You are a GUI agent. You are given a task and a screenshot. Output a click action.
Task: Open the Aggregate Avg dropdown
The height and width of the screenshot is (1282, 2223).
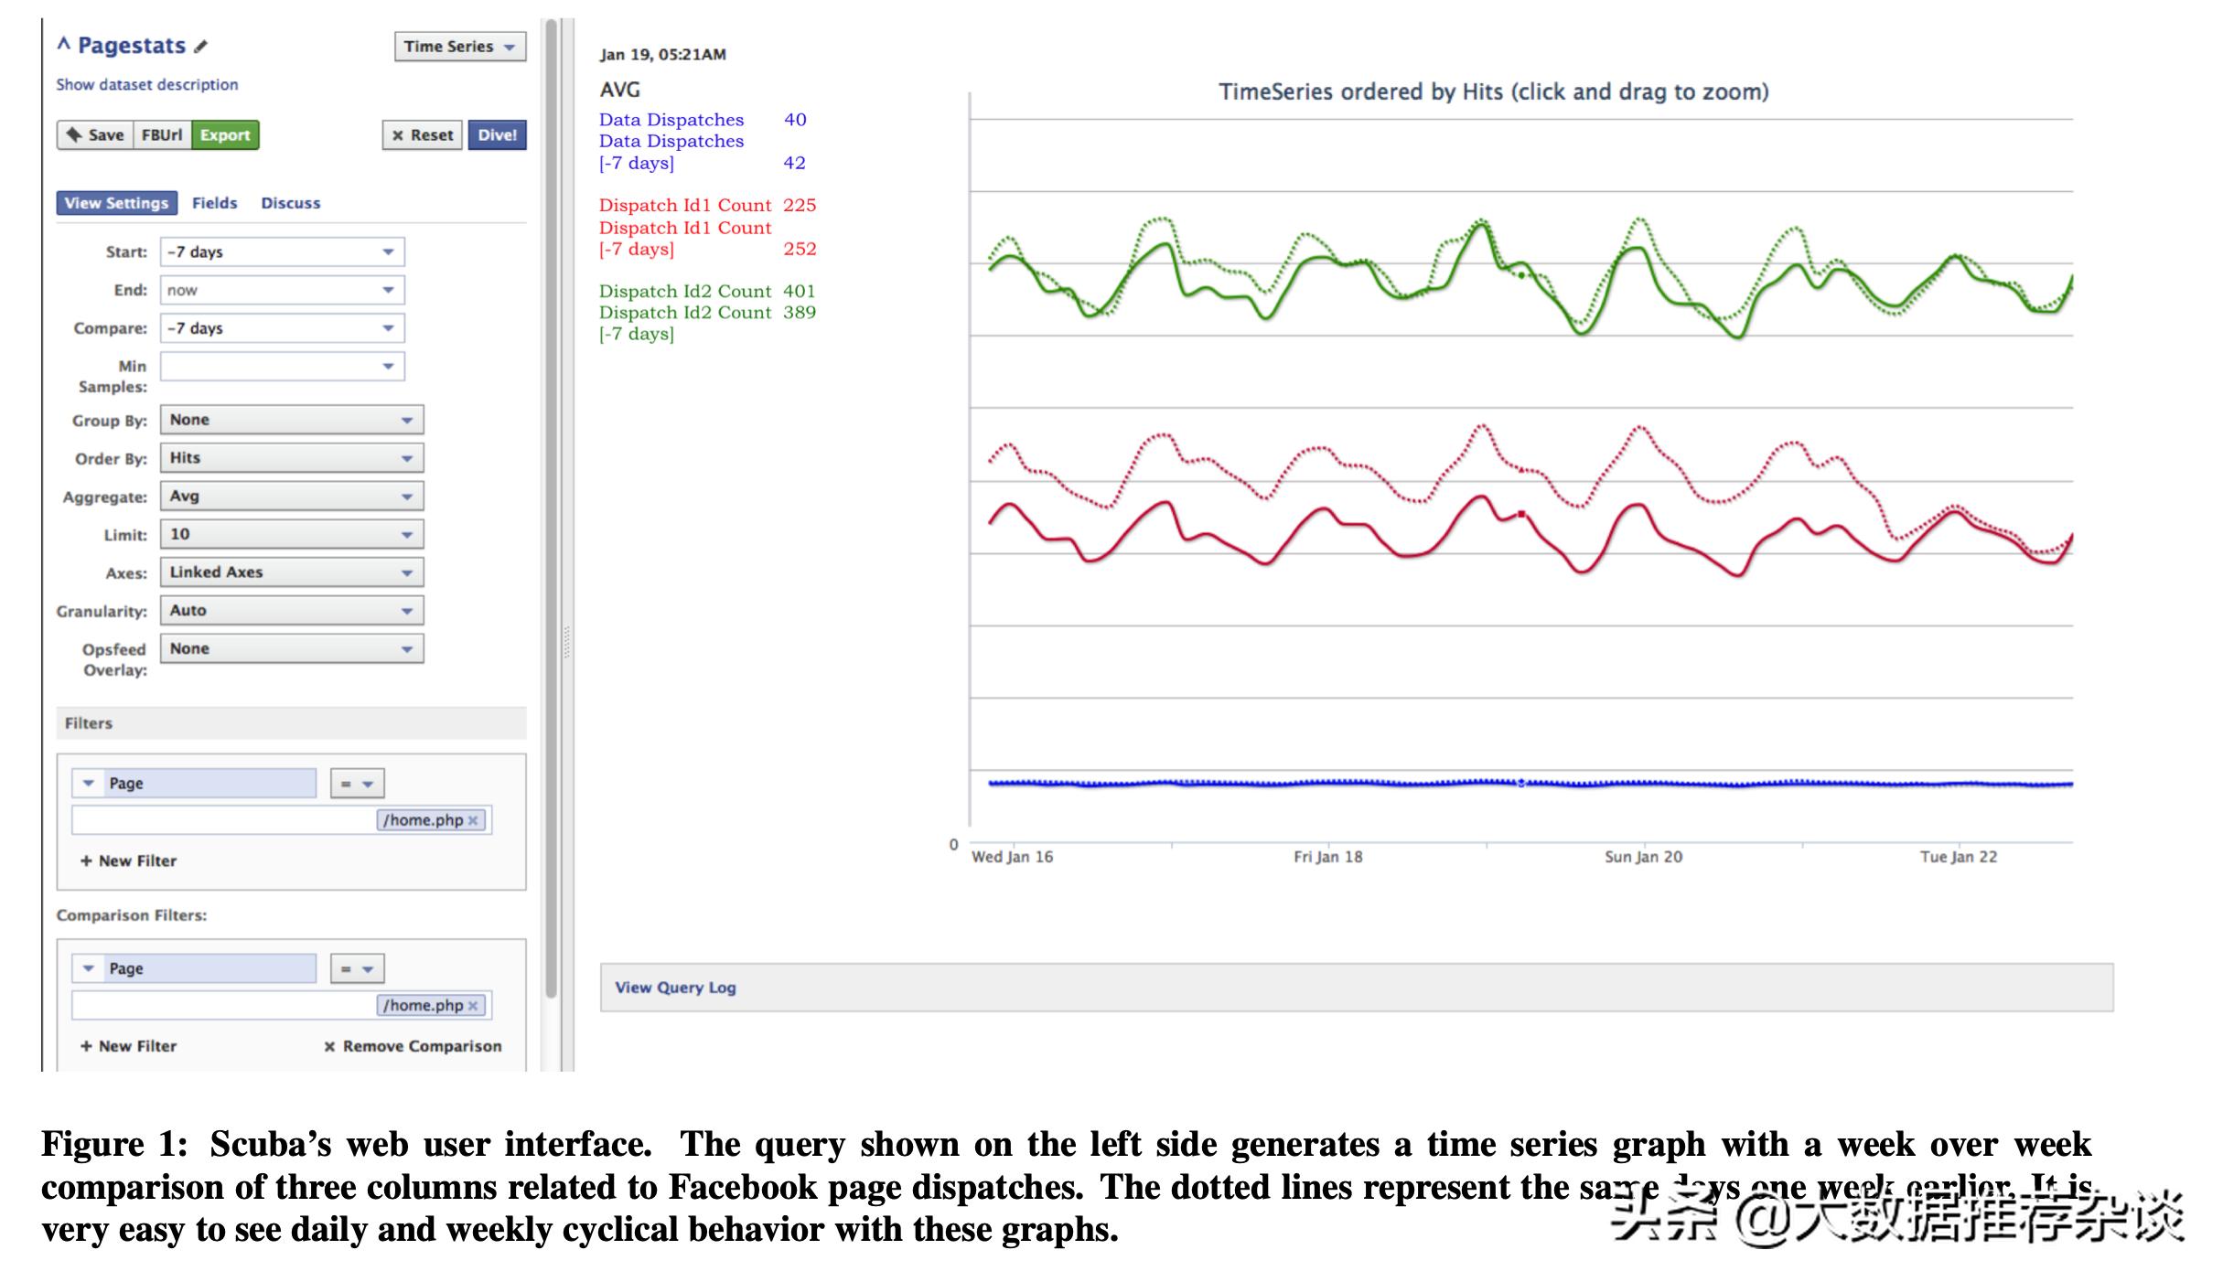291,497
